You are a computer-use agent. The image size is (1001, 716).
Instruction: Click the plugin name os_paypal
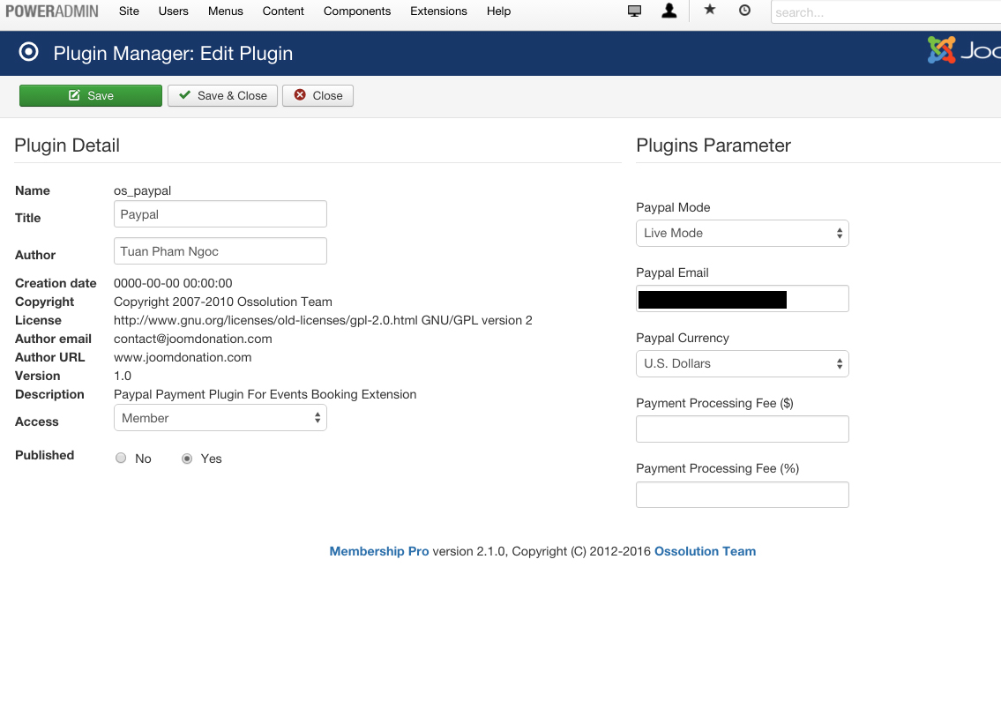pyautogui.click(x=142, y=190)
